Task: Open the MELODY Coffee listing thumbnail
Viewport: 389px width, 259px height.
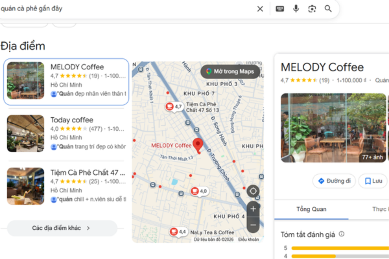Action: click(25, 80)
